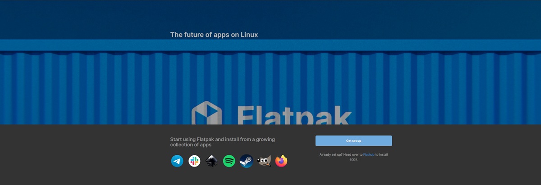Click the Telegram paper plane icon
This screenshot has width=541, height=185.
(177, 161)
